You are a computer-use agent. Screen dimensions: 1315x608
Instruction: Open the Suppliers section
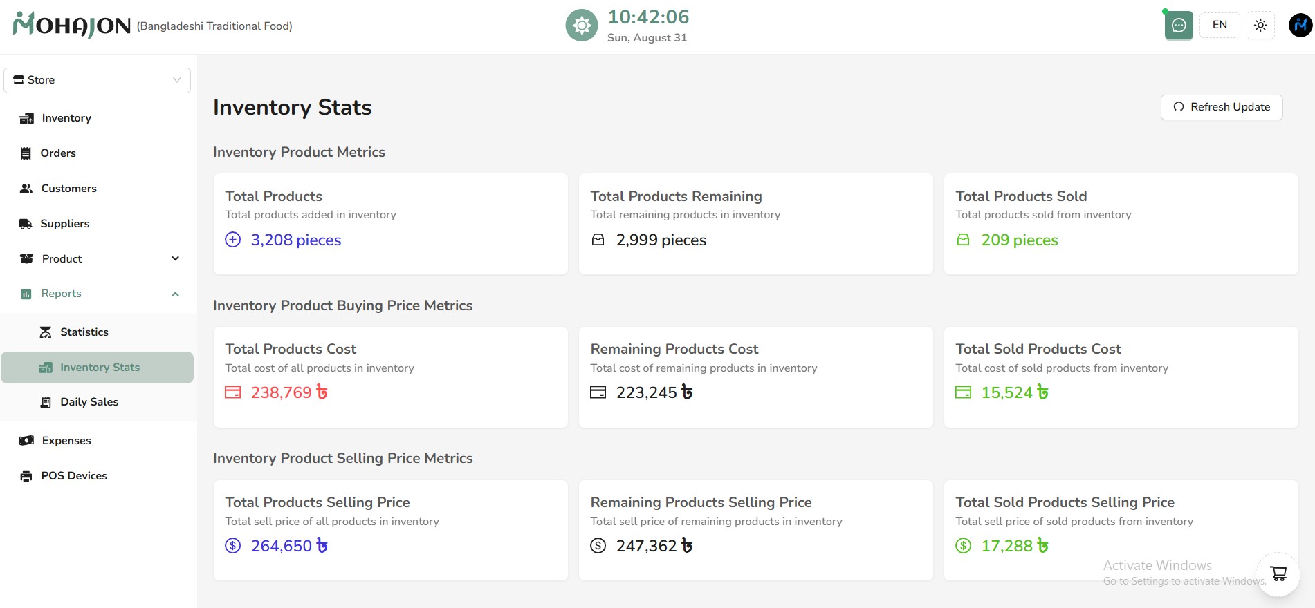click(x=64, y=224)
